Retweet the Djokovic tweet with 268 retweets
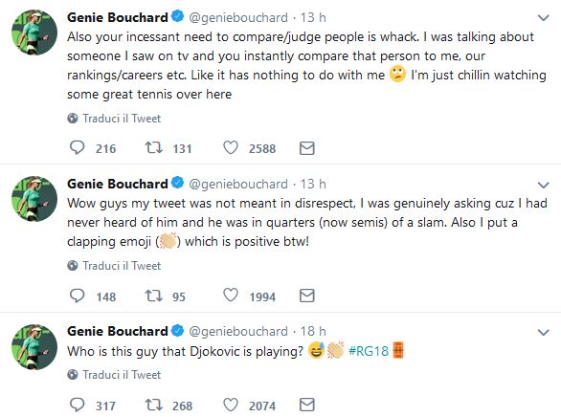Screen dimensions: 561x417 153,406
